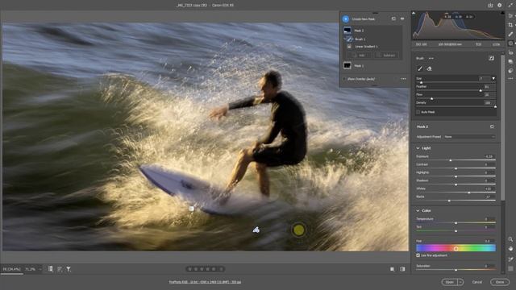
Task: Select the Linear Gradient 1 component
Action: click(366, 47)
